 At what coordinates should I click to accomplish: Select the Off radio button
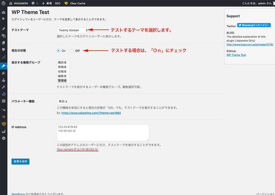pos(72,51)
